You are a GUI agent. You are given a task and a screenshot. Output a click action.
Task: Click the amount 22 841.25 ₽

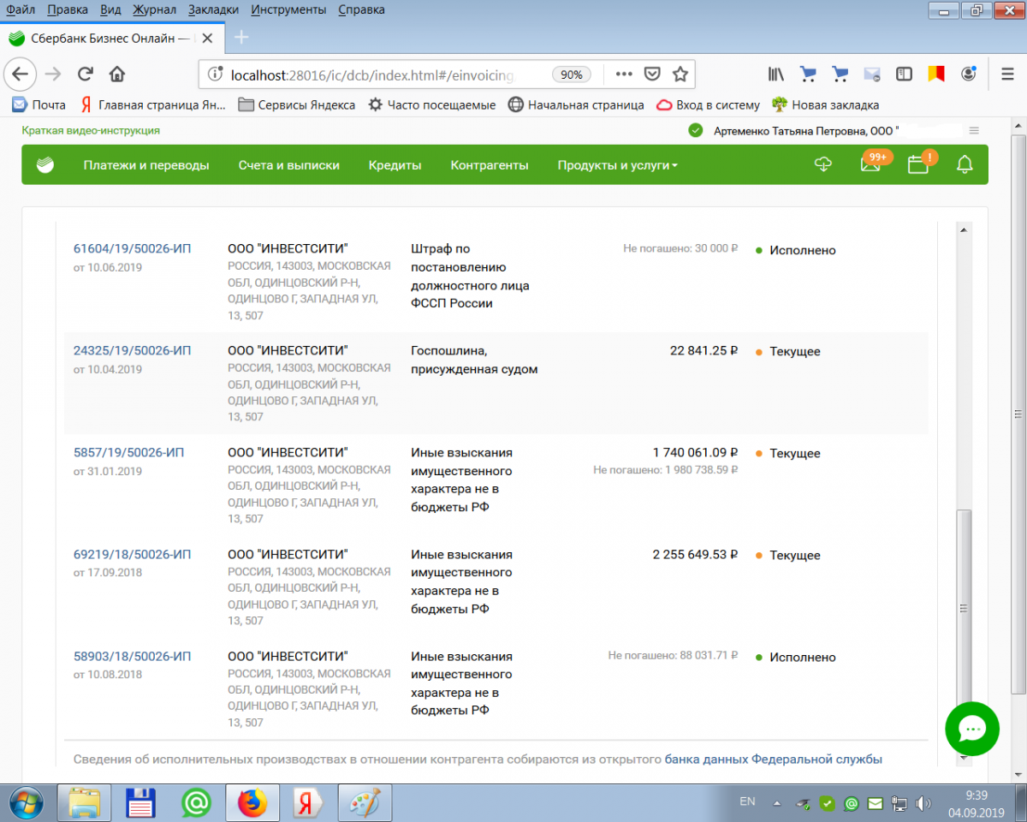[703, 351]
